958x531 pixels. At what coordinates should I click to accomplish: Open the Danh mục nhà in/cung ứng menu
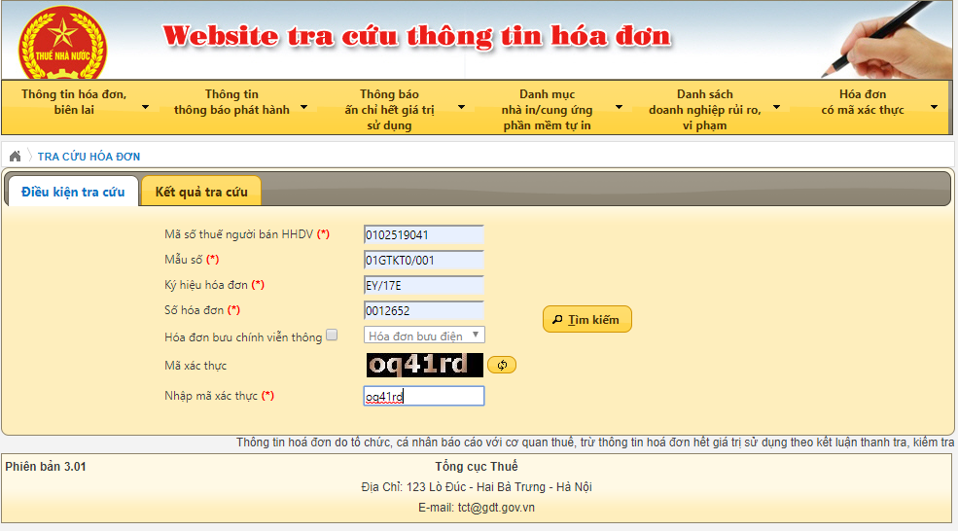pos(550,109)
